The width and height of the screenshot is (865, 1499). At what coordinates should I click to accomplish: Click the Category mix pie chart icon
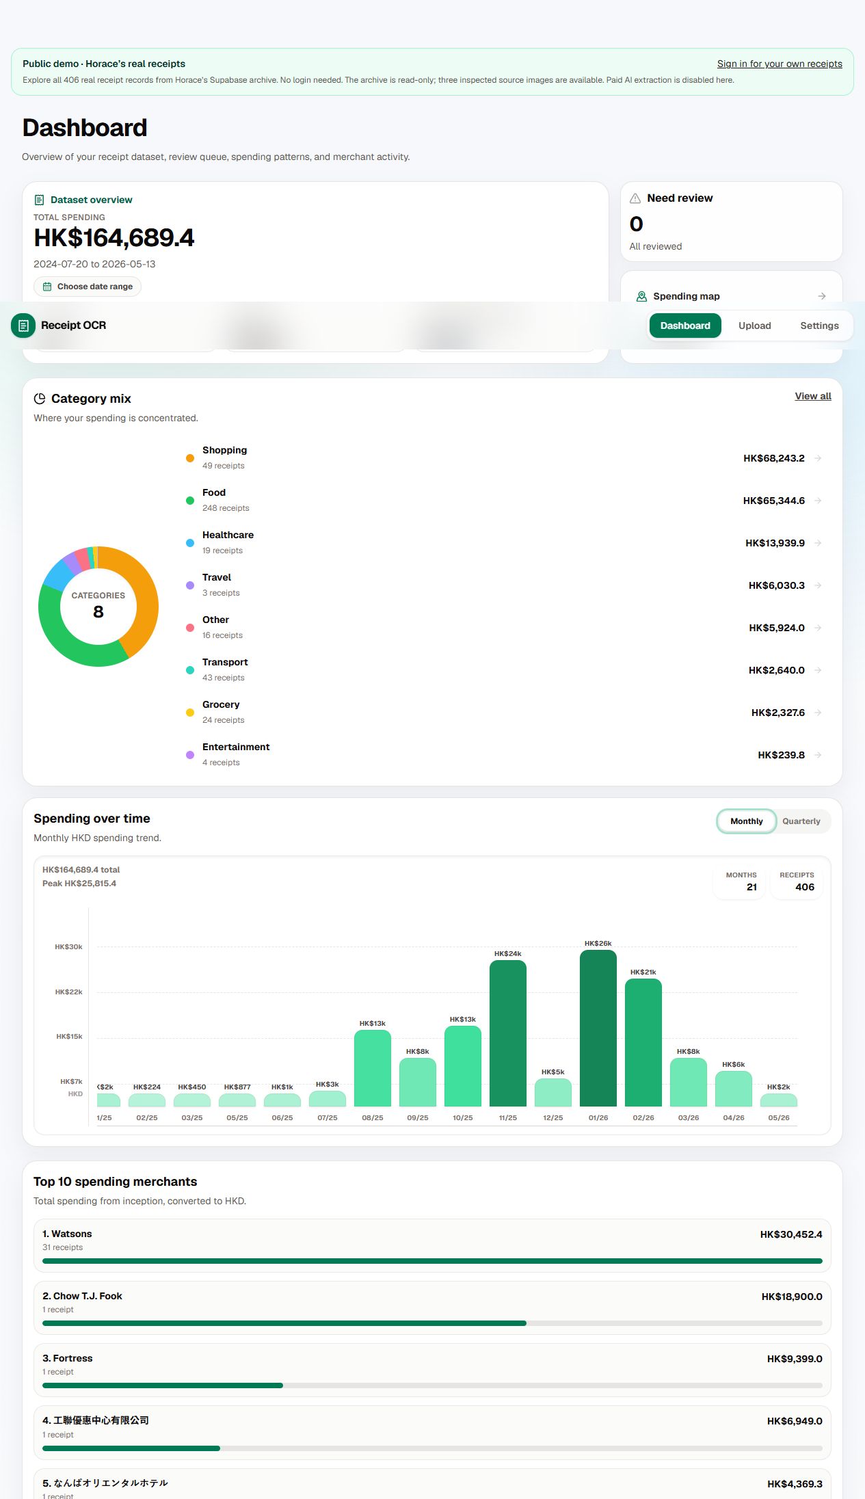click(40, 399)
